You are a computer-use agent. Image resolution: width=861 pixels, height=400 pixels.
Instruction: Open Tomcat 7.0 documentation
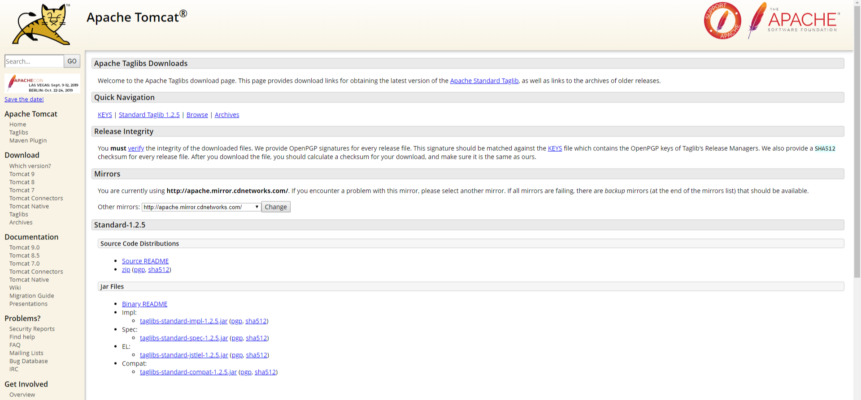(25, 264)
